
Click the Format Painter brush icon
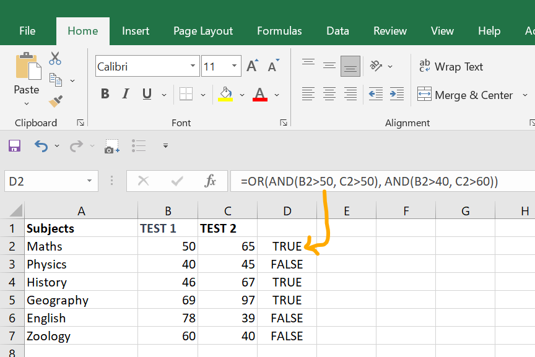[x=55, y=100]
